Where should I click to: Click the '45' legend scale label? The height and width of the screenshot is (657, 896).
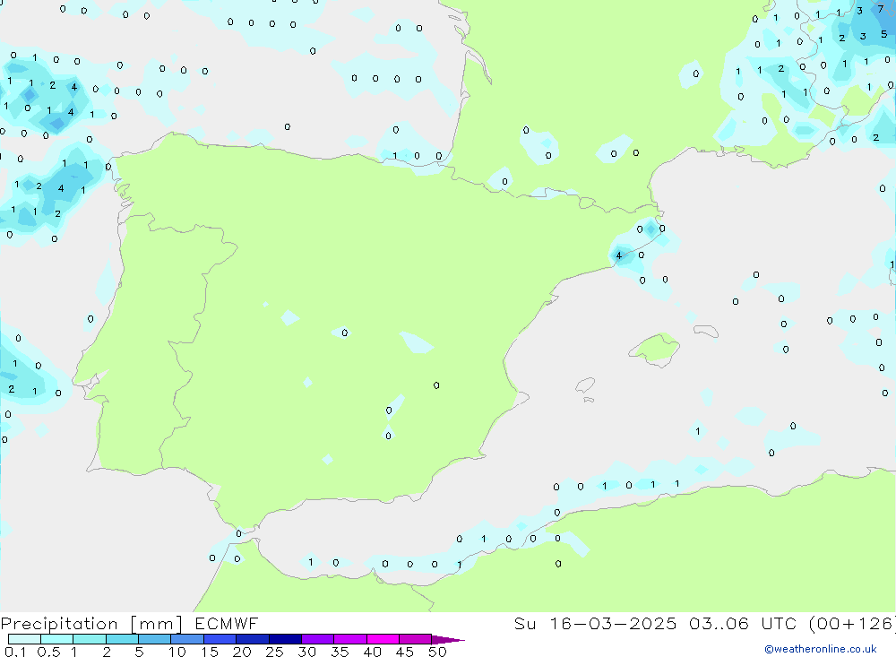point(405,652)
